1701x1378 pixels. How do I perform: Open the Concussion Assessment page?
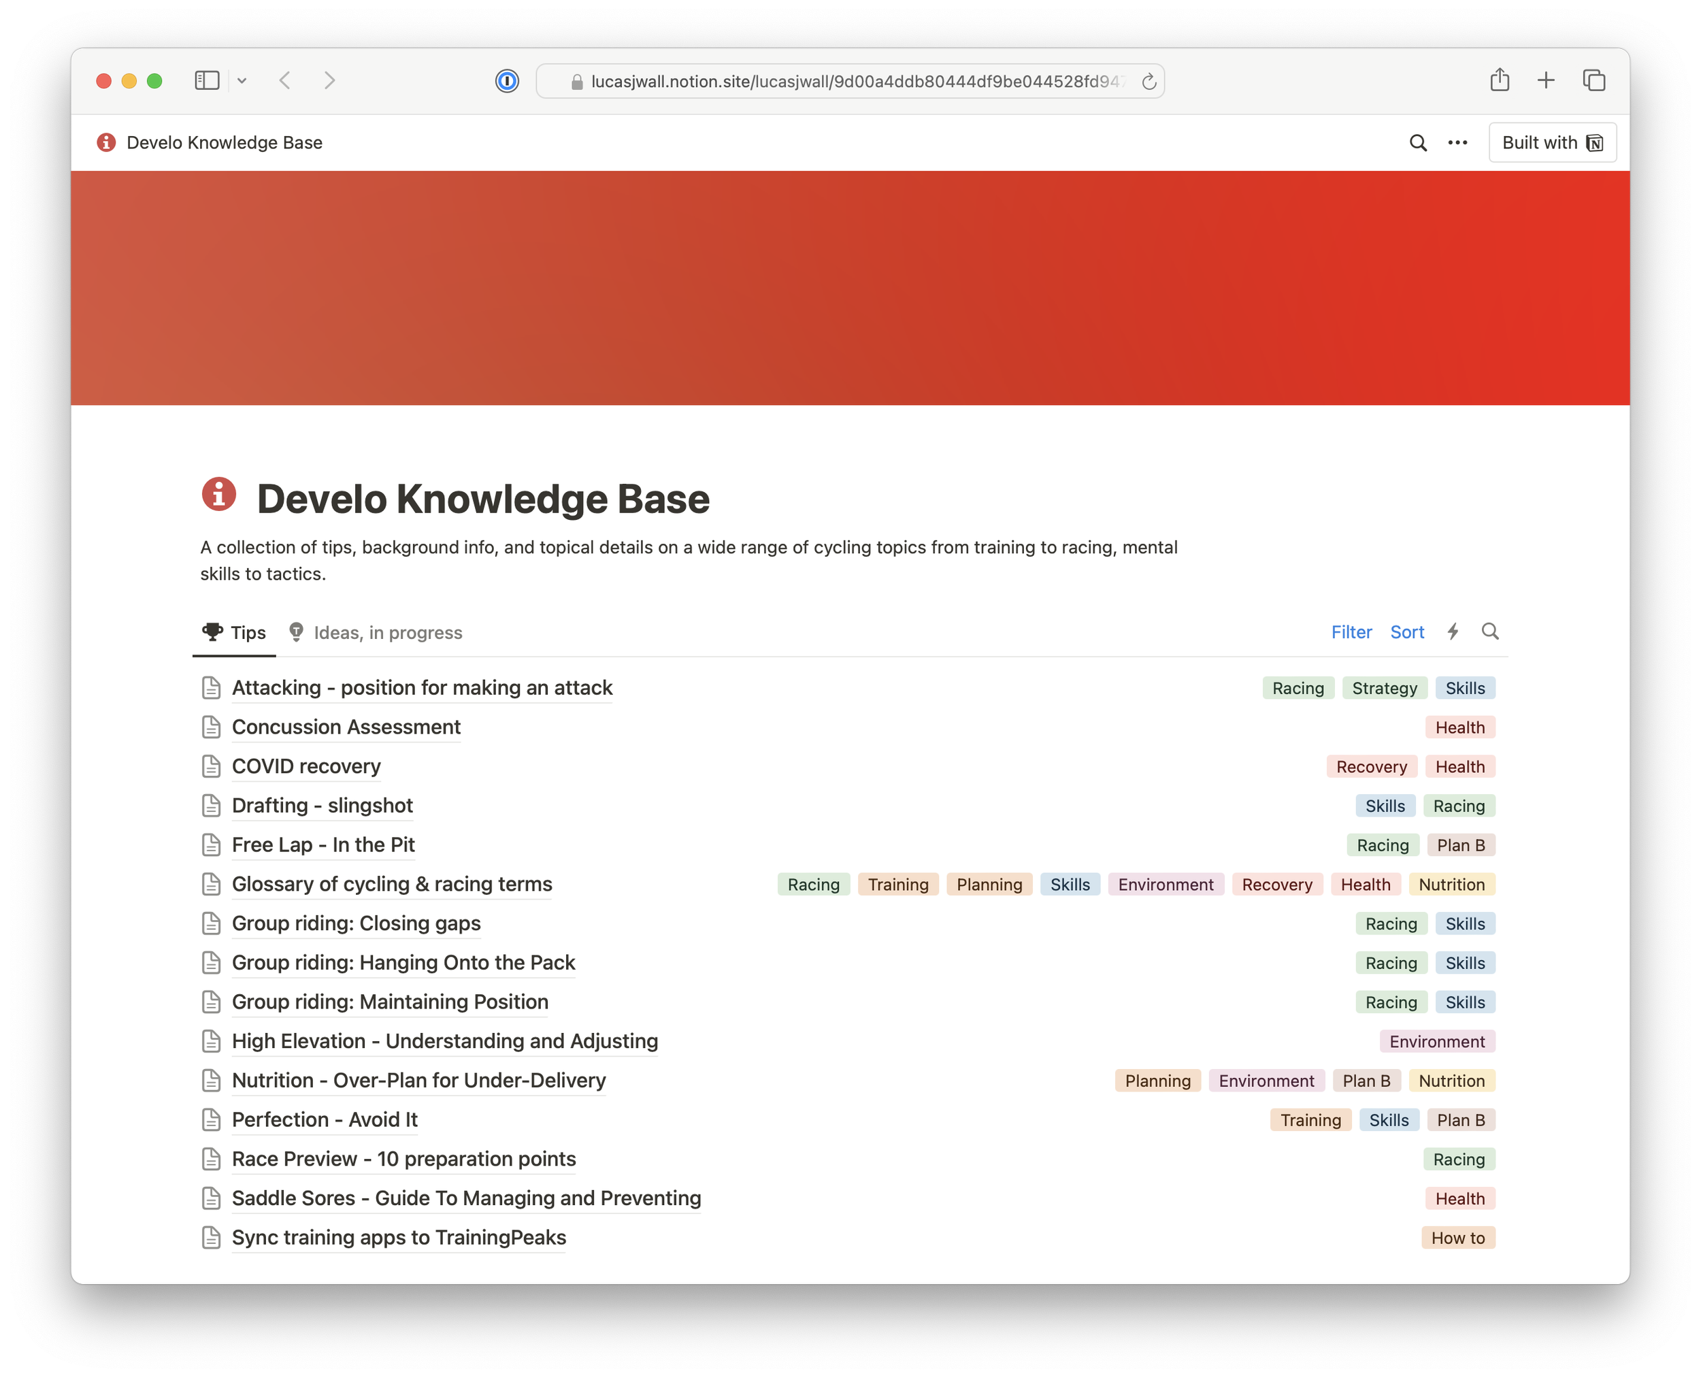[x=346, y=728]
